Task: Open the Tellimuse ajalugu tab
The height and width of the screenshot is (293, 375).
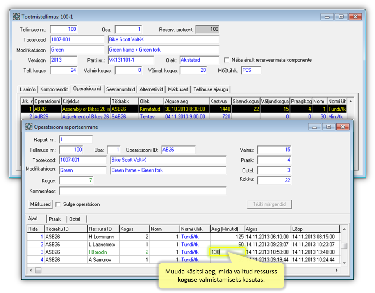Action: (x=211, y=89)
